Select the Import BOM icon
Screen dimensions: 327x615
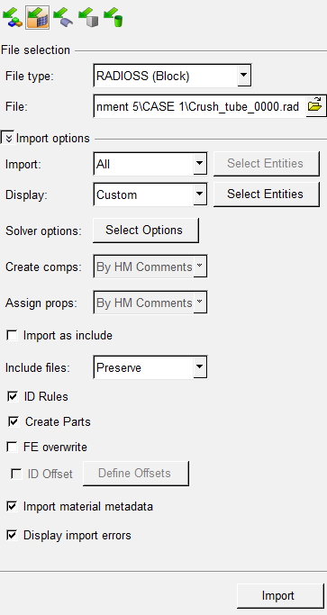(x=114, y=18)
